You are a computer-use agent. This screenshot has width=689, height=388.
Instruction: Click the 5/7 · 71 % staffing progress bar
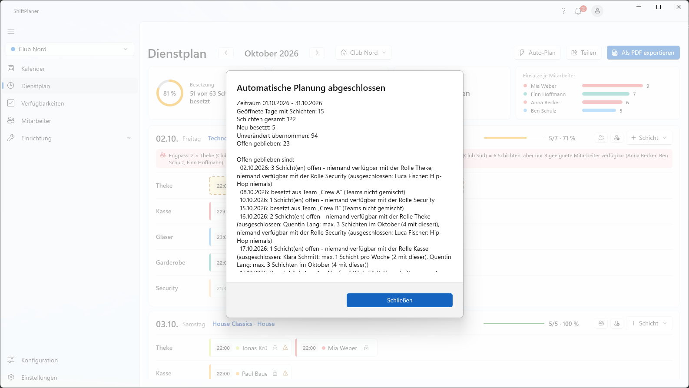pos(514,138)
